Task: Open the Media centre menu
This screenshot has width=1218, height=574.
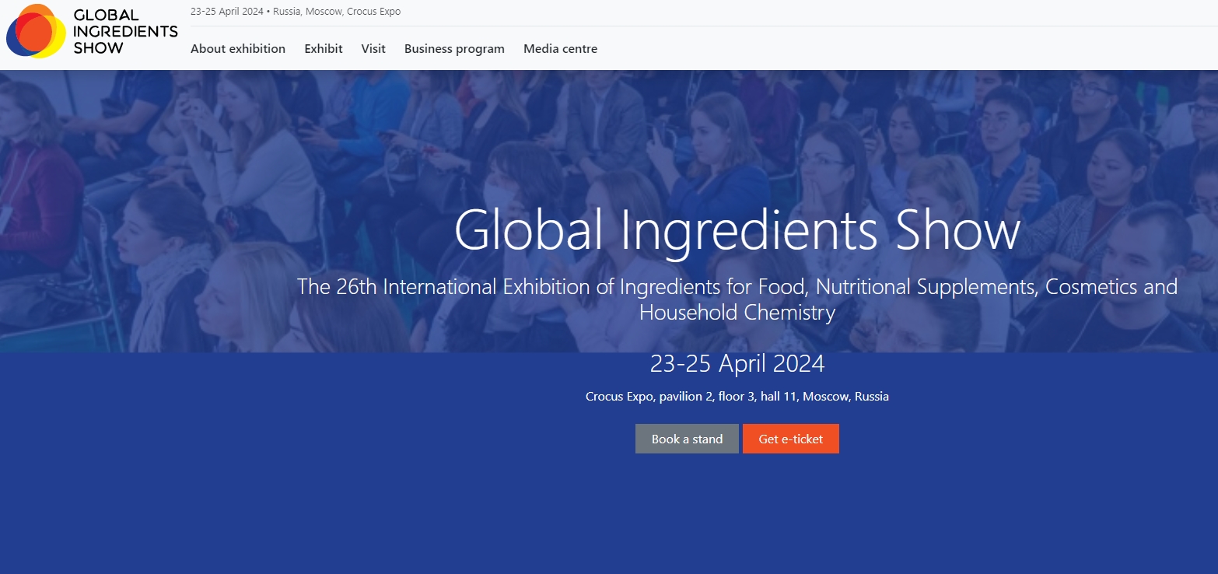Action: 560,48
